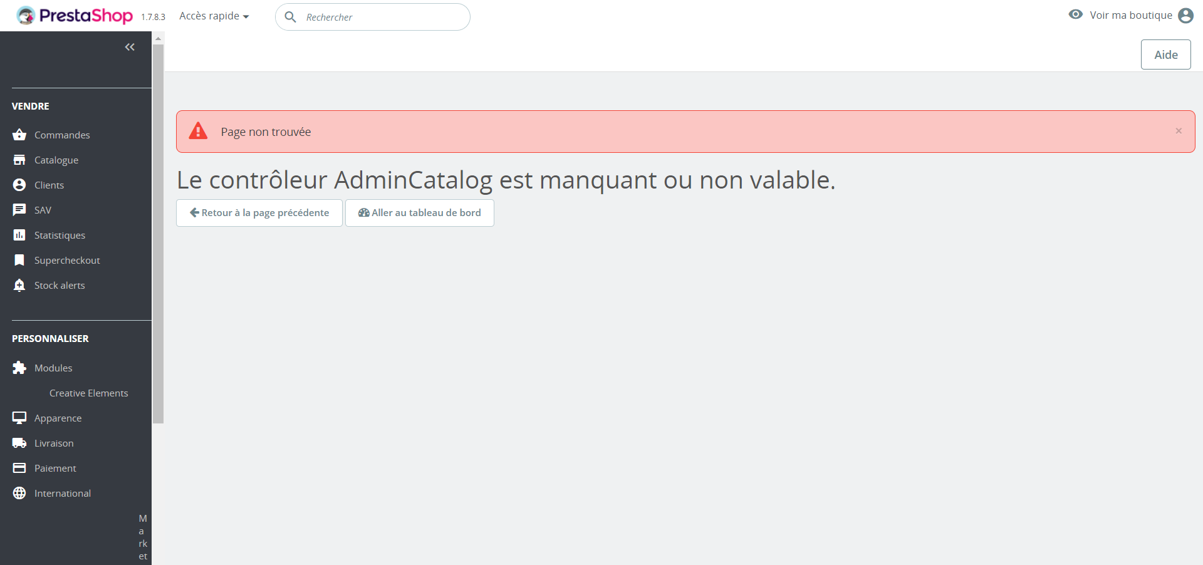Click the Catalogue store icon
This screenshot has width=1203, height=565.
19,160
